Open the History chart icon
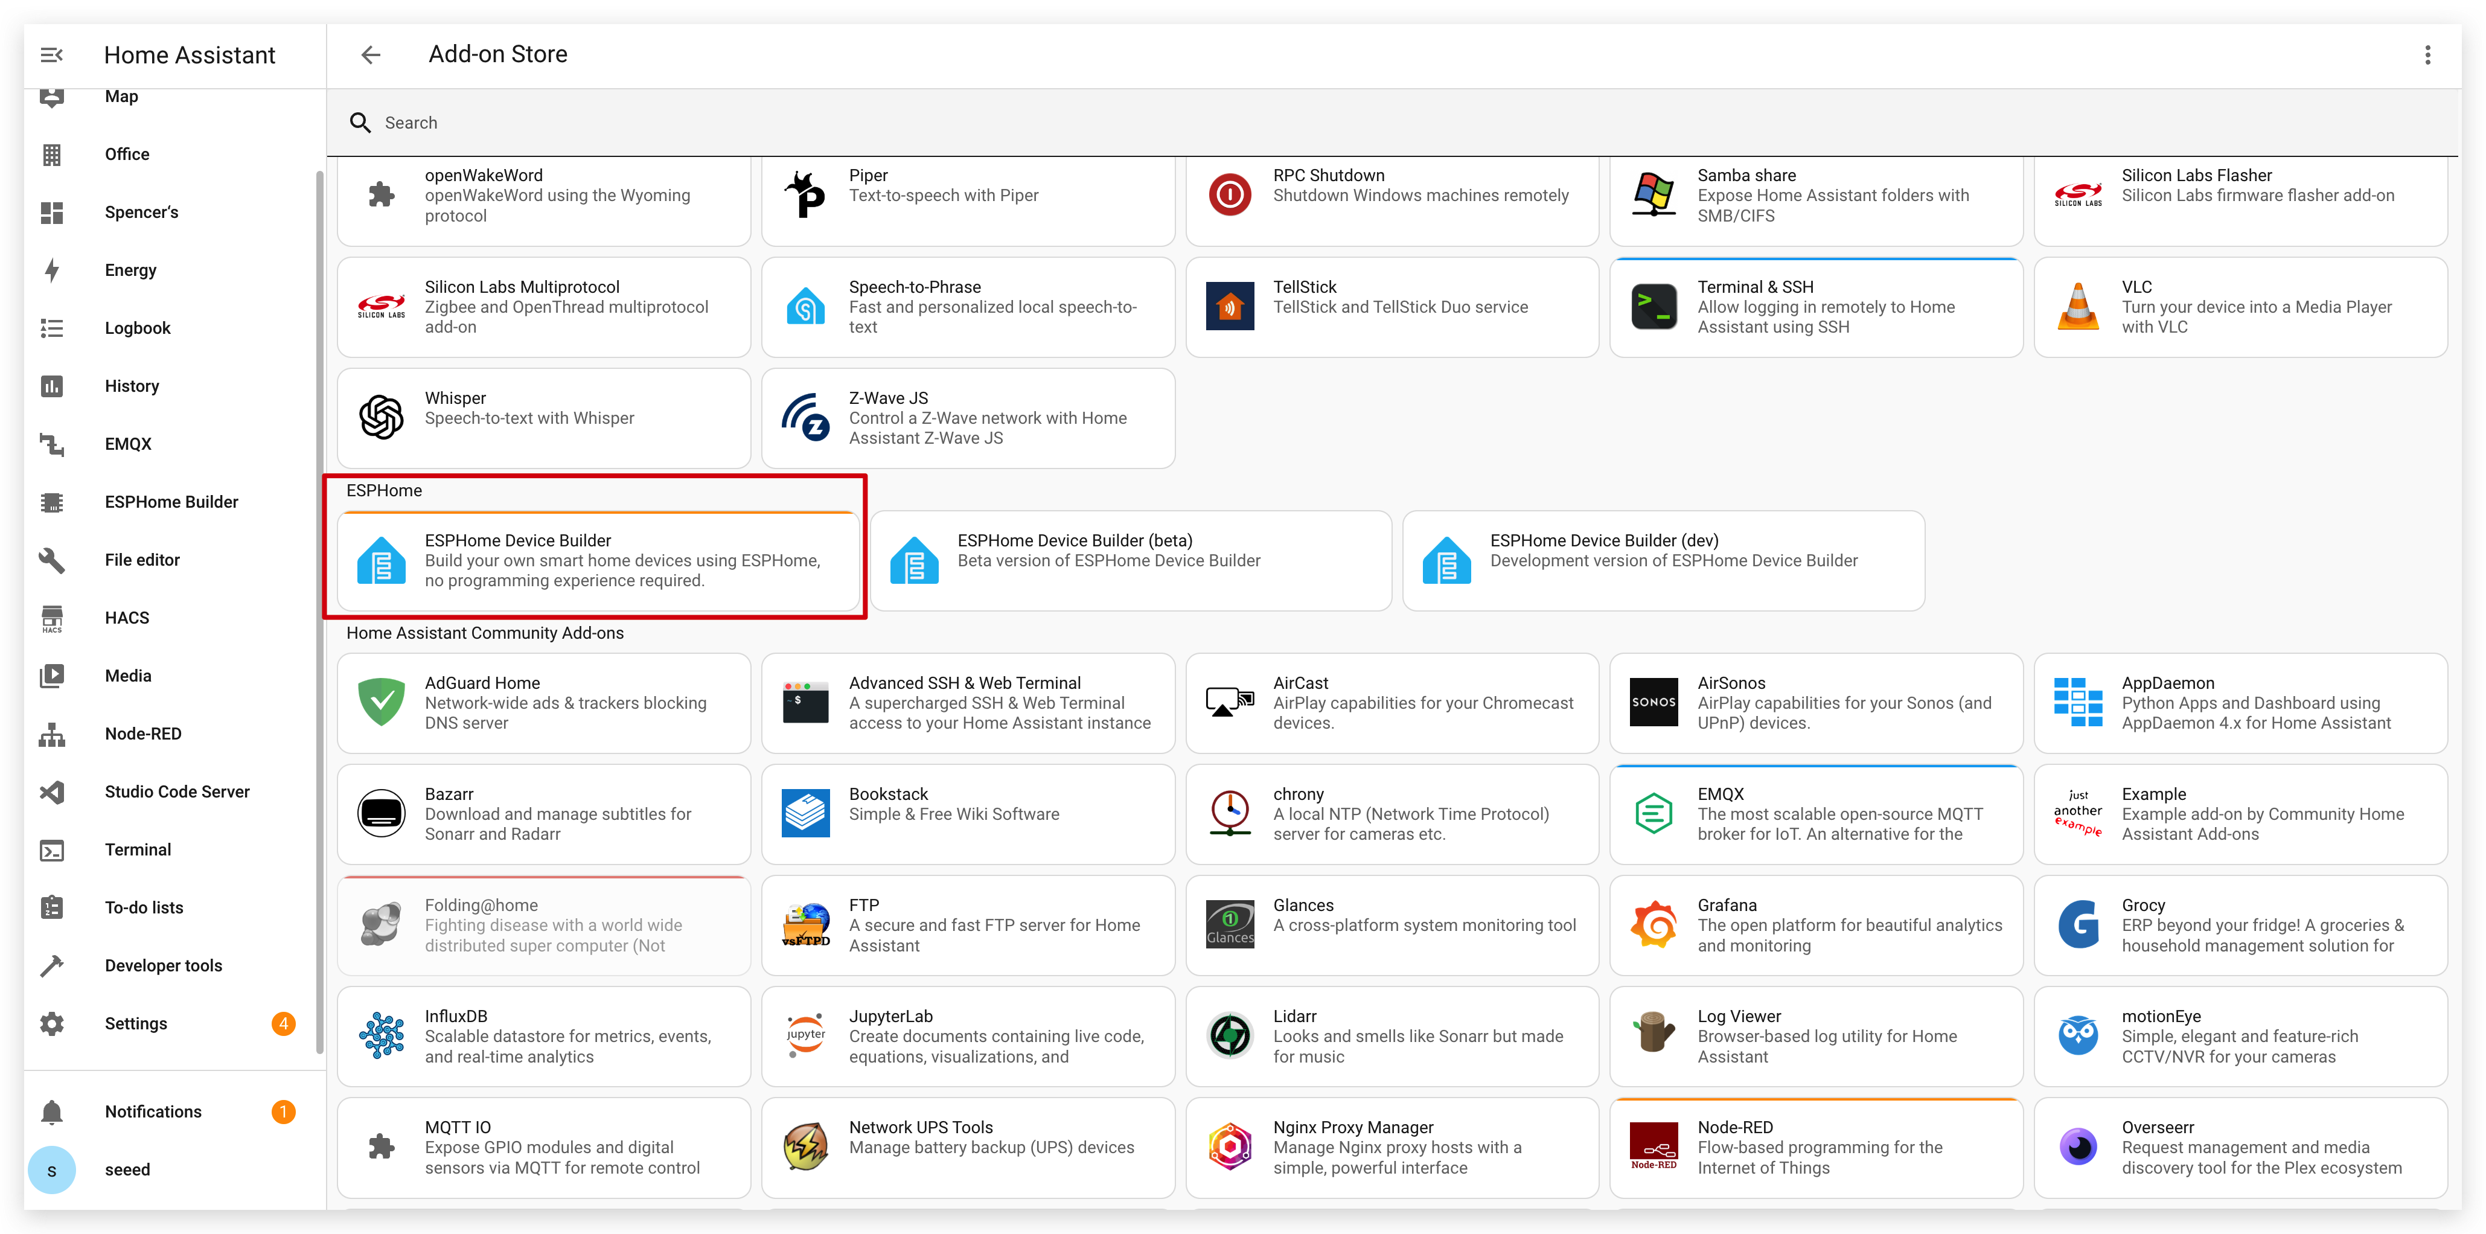Screen dimensions: 2486x1234 point(52,386)
